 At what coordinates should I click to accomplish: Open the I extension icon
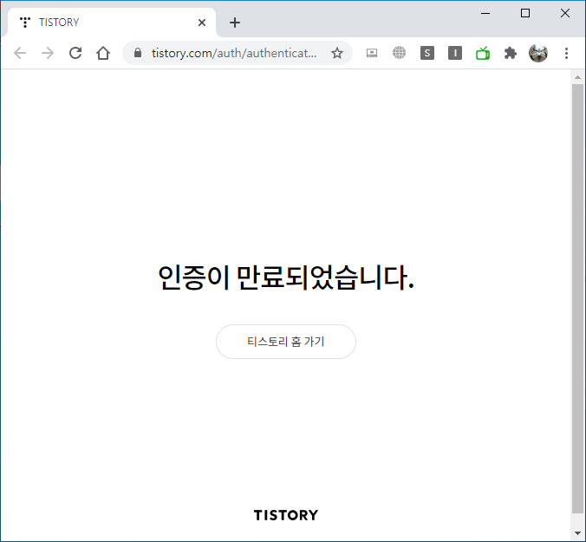(455, 53)
